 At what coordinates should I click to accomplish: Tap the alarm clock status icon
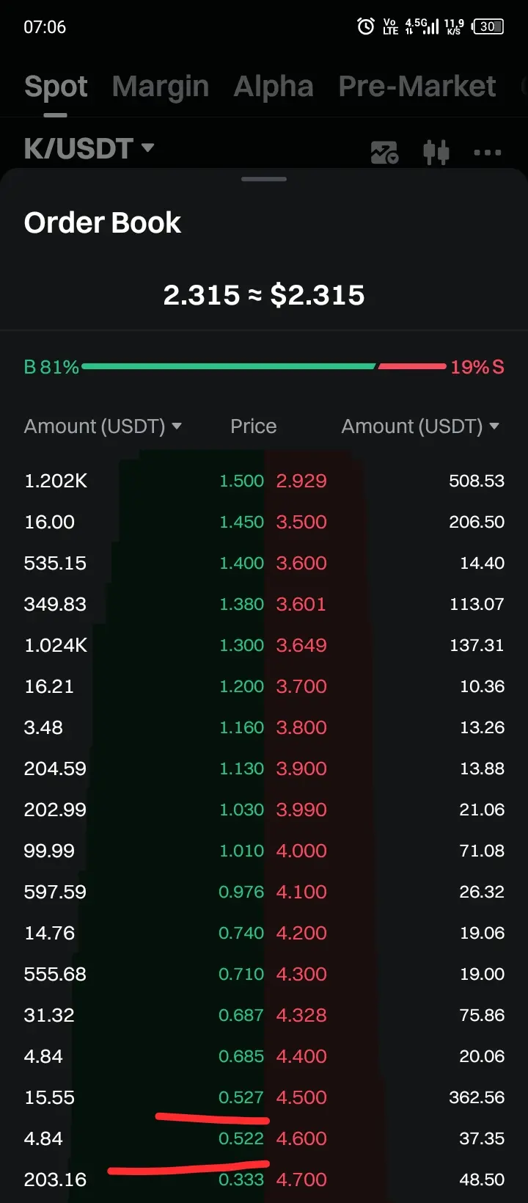365,26
